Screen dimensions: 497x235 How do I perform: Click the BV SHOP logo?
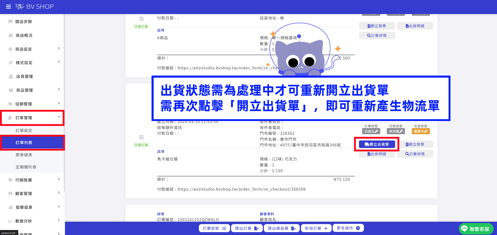click(x=34, y=6)
